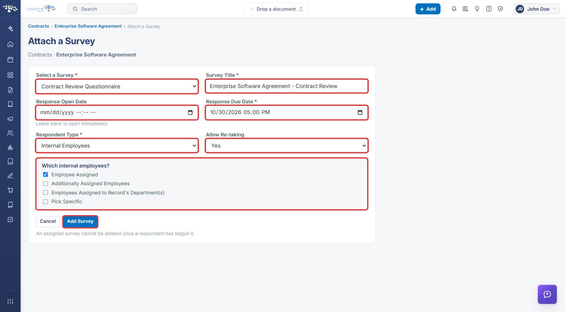This screenshot has height=312, width=565.
Task: Open the document page sidebar icon
Action: point(10,90)
